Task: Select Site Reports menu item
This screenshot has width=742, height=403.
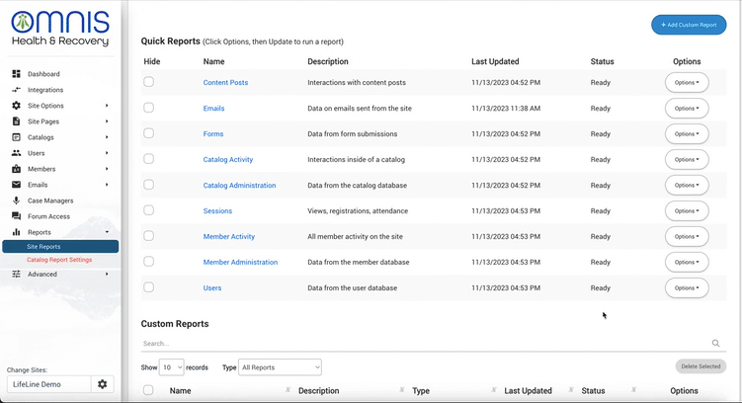Action: [x=43, y=247]
